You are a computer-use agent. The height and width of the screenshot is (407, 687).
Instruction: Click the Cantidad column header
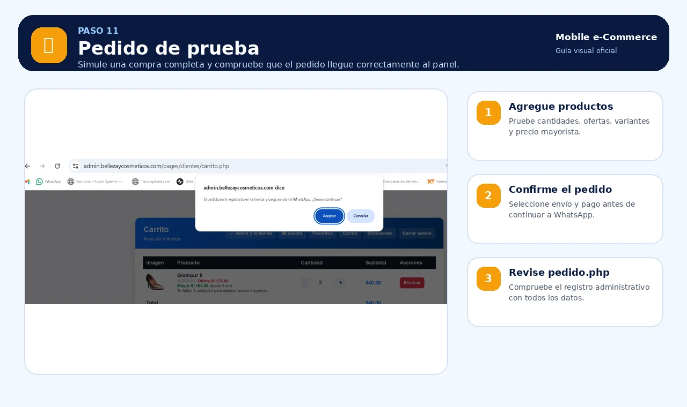click(311, 263)
